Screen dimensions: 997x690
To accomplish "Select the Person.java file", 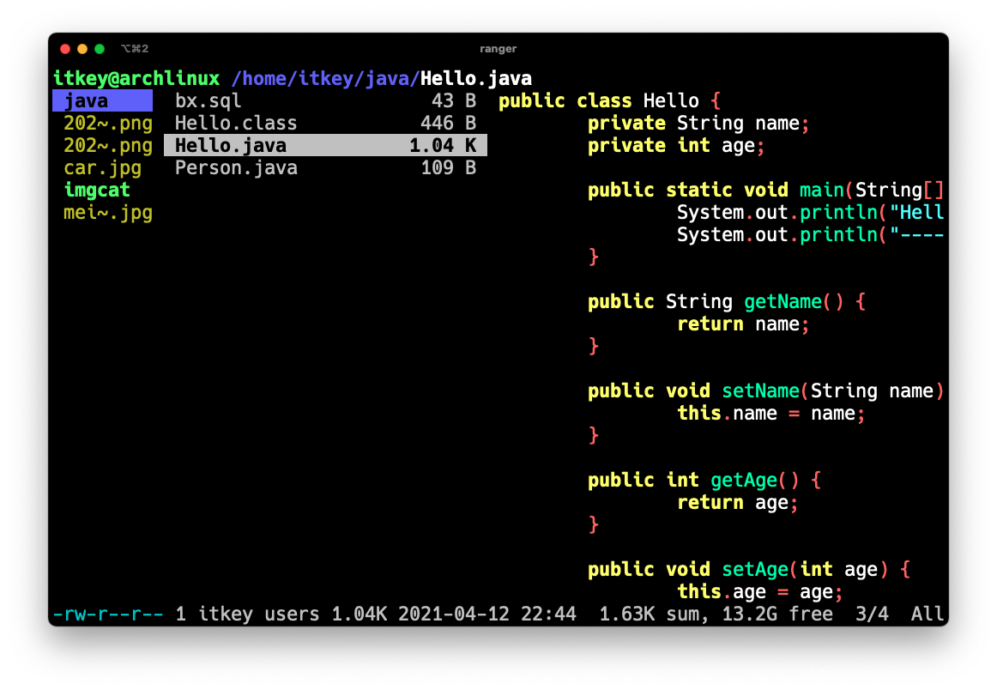I will click(x=236, y=168).
